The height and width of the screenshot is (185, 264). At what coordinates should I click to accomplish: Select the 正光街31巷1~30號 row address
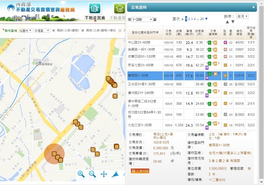142,84
